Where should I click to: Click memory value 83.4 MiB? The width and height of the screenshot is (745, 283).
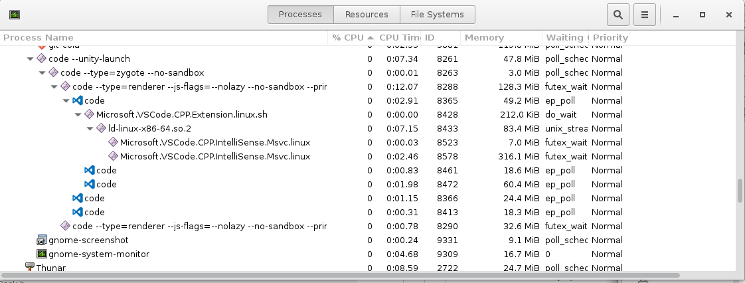(x=520, y=128)
